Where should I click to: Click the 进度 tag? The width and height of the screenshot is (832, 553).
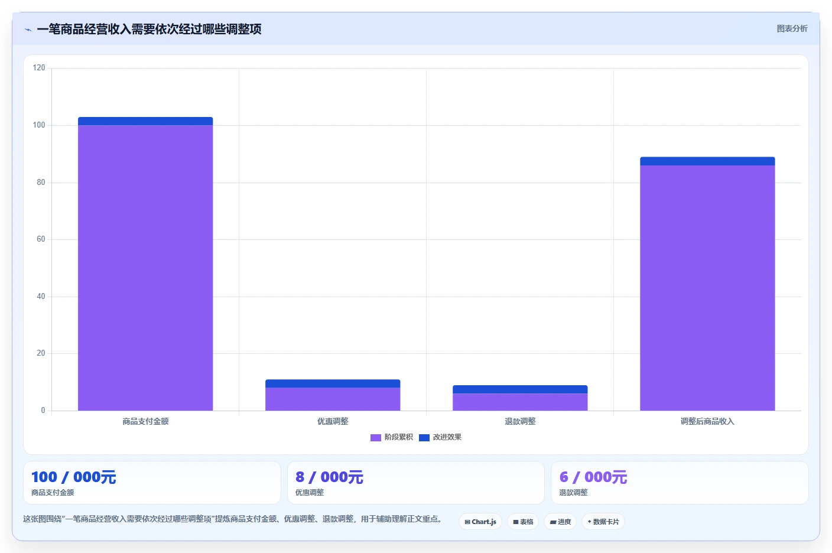tap(560, 522)
